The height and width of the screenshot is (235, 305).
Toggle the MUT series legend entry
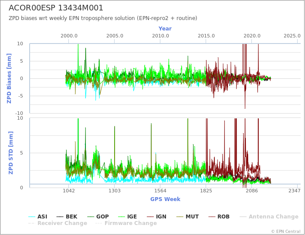click(187, 217)
